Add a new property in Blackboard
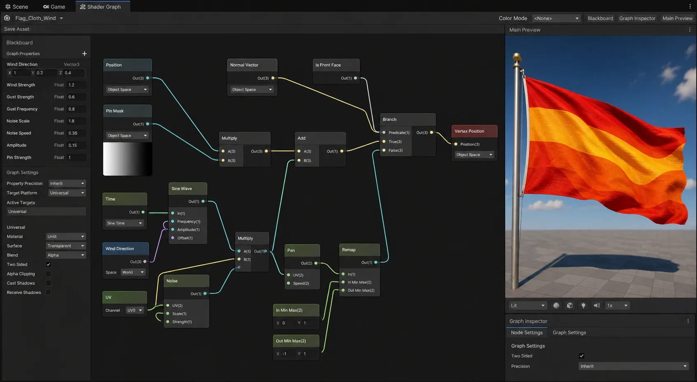The width and height of the screenshot is (697, 382). coord(84,54)
